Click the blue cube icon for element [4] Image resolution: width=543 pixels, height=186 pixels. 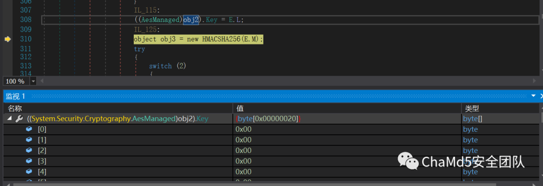(x=29, y=171)
